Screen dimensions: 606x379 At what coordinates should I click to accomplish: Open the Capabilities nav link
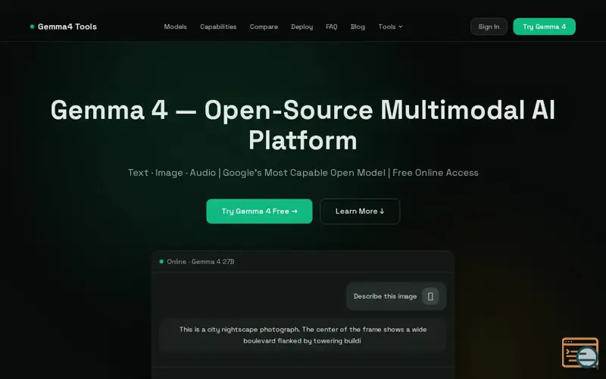(218, 27)
